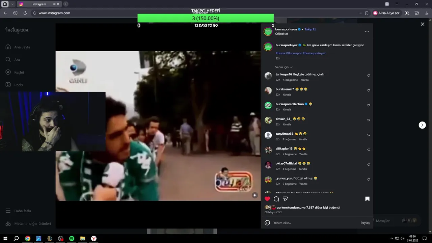Toggle the saved bookmark on post

point(367,199)
